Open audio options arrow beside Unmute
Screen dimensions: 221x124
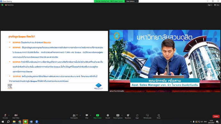(x=9, y=115)
